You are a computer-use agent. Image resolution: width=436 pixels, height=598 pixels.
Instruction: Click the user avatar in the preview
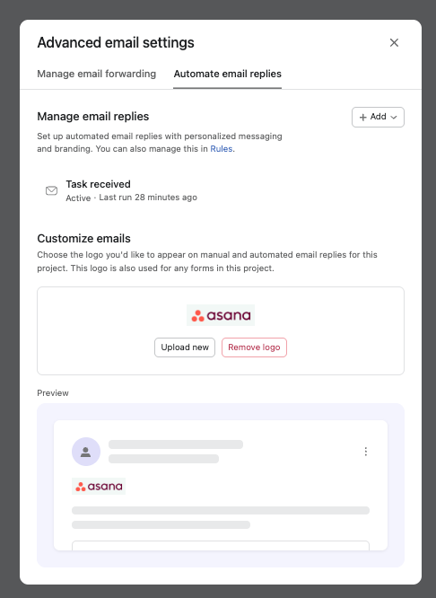point(86,452)
